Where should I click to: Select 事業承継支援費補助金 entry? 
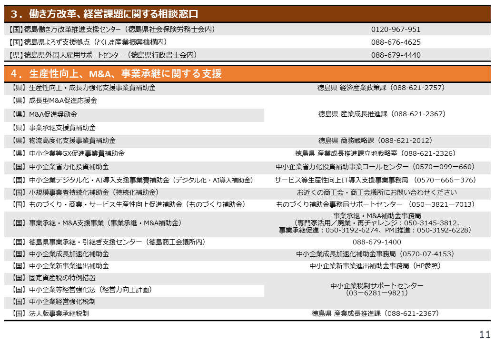pos(54,128)
